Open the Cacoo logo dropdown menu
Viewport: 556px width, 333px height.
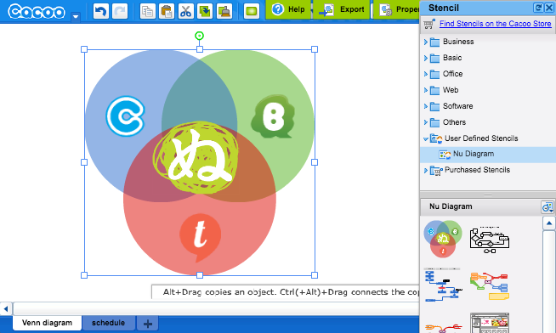tap(76, 16)
